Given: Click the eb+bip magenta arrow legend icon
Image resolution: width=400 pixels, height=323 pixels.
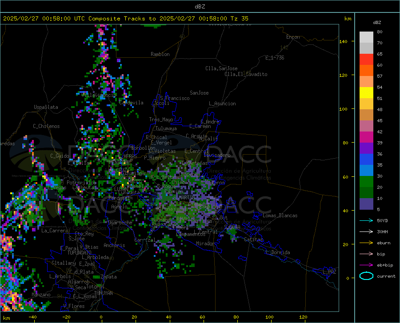Looking at the screenshot, I should click(x=366, y=265).
